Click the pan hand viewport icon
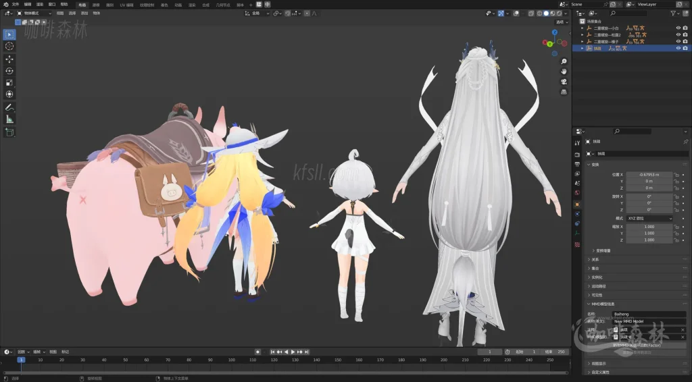The height and width of the screenshot is (382, 692). coord(564,72)
